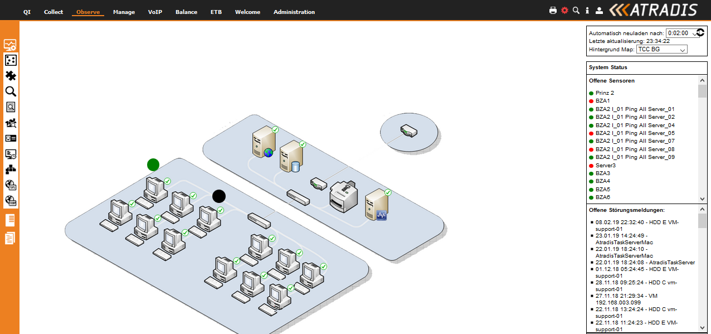Image resolution: width=711 pixels, height=334 pixels.
Task: Select sensor BZA6
Action: [x=602, y=197]
